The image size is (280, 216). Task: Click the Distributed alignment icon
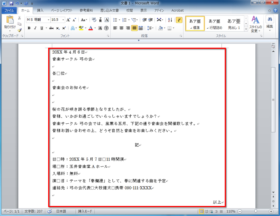tap(141, 28)
